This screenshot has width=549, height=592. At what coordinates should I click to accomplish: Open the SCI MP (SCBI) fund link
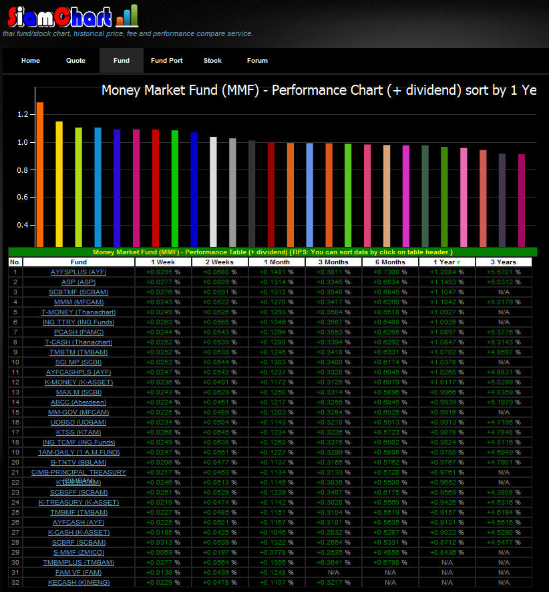pyautogui.click(x=78, y=362)
